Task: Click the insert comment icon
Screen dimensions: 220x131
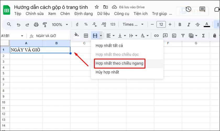Action: click(x=165, y=36)
